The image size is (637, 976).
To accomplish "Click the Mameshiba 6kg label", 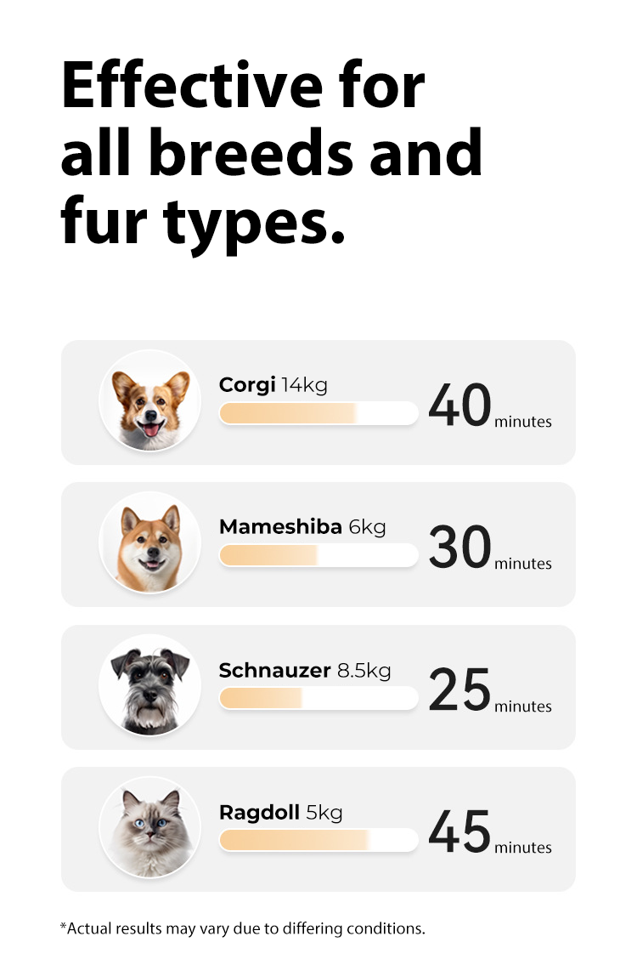I will pyautogui.click(x=302, y=527).
